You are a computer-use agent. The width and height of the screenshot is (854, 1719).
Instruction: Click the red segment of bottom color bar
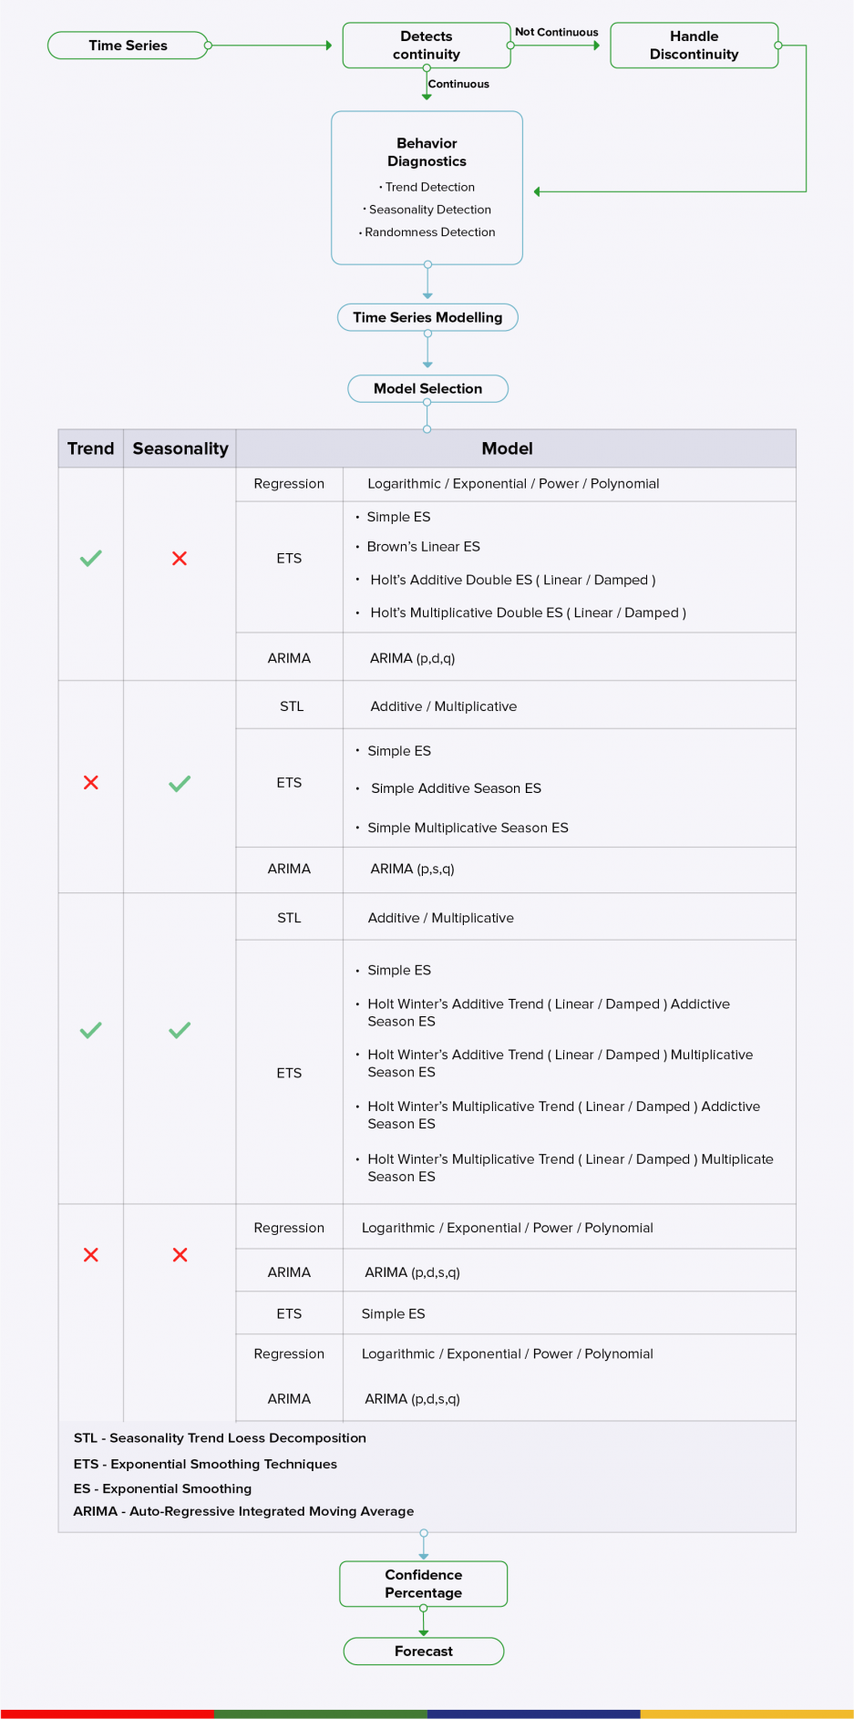[107, 1714]
